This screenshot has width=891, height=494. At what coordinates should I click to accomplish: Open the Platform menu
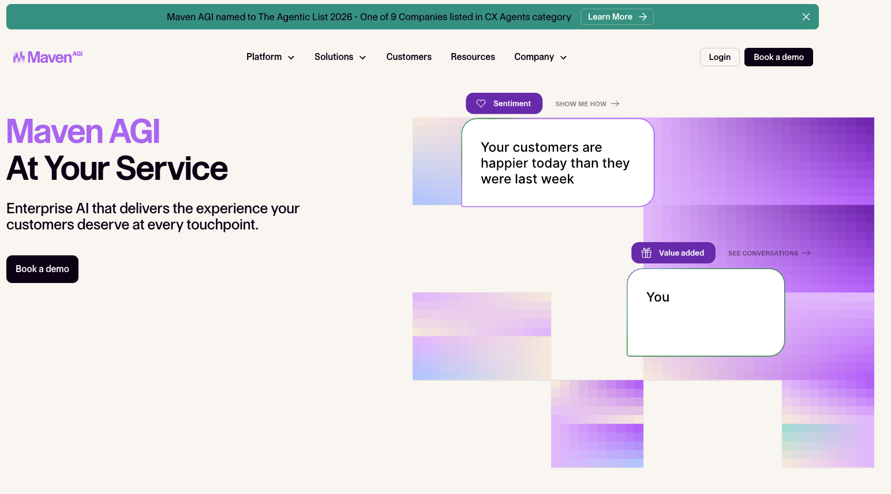[x=270, y=57]
